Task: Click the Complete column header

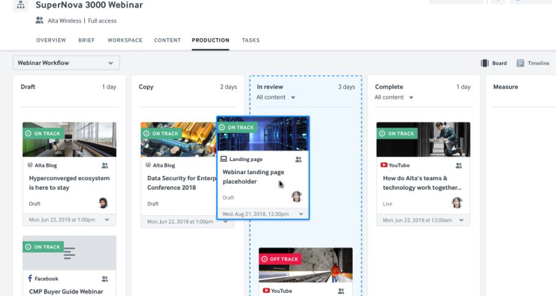Action: pyautogui.click(x=389, y=87)
